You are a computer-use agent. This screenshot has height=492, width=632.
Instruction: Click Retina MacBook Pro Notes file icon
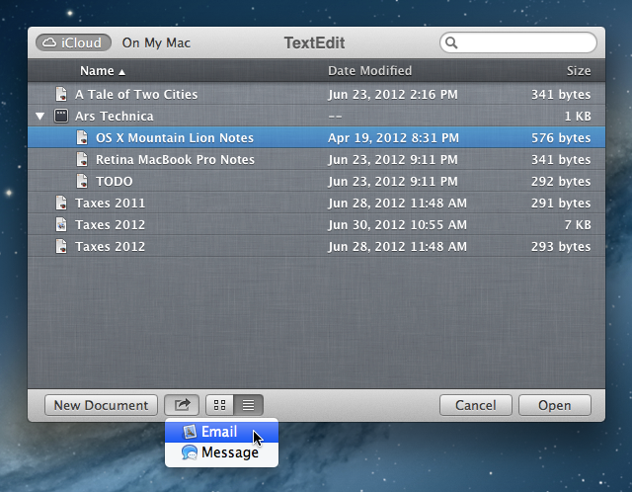82,160
